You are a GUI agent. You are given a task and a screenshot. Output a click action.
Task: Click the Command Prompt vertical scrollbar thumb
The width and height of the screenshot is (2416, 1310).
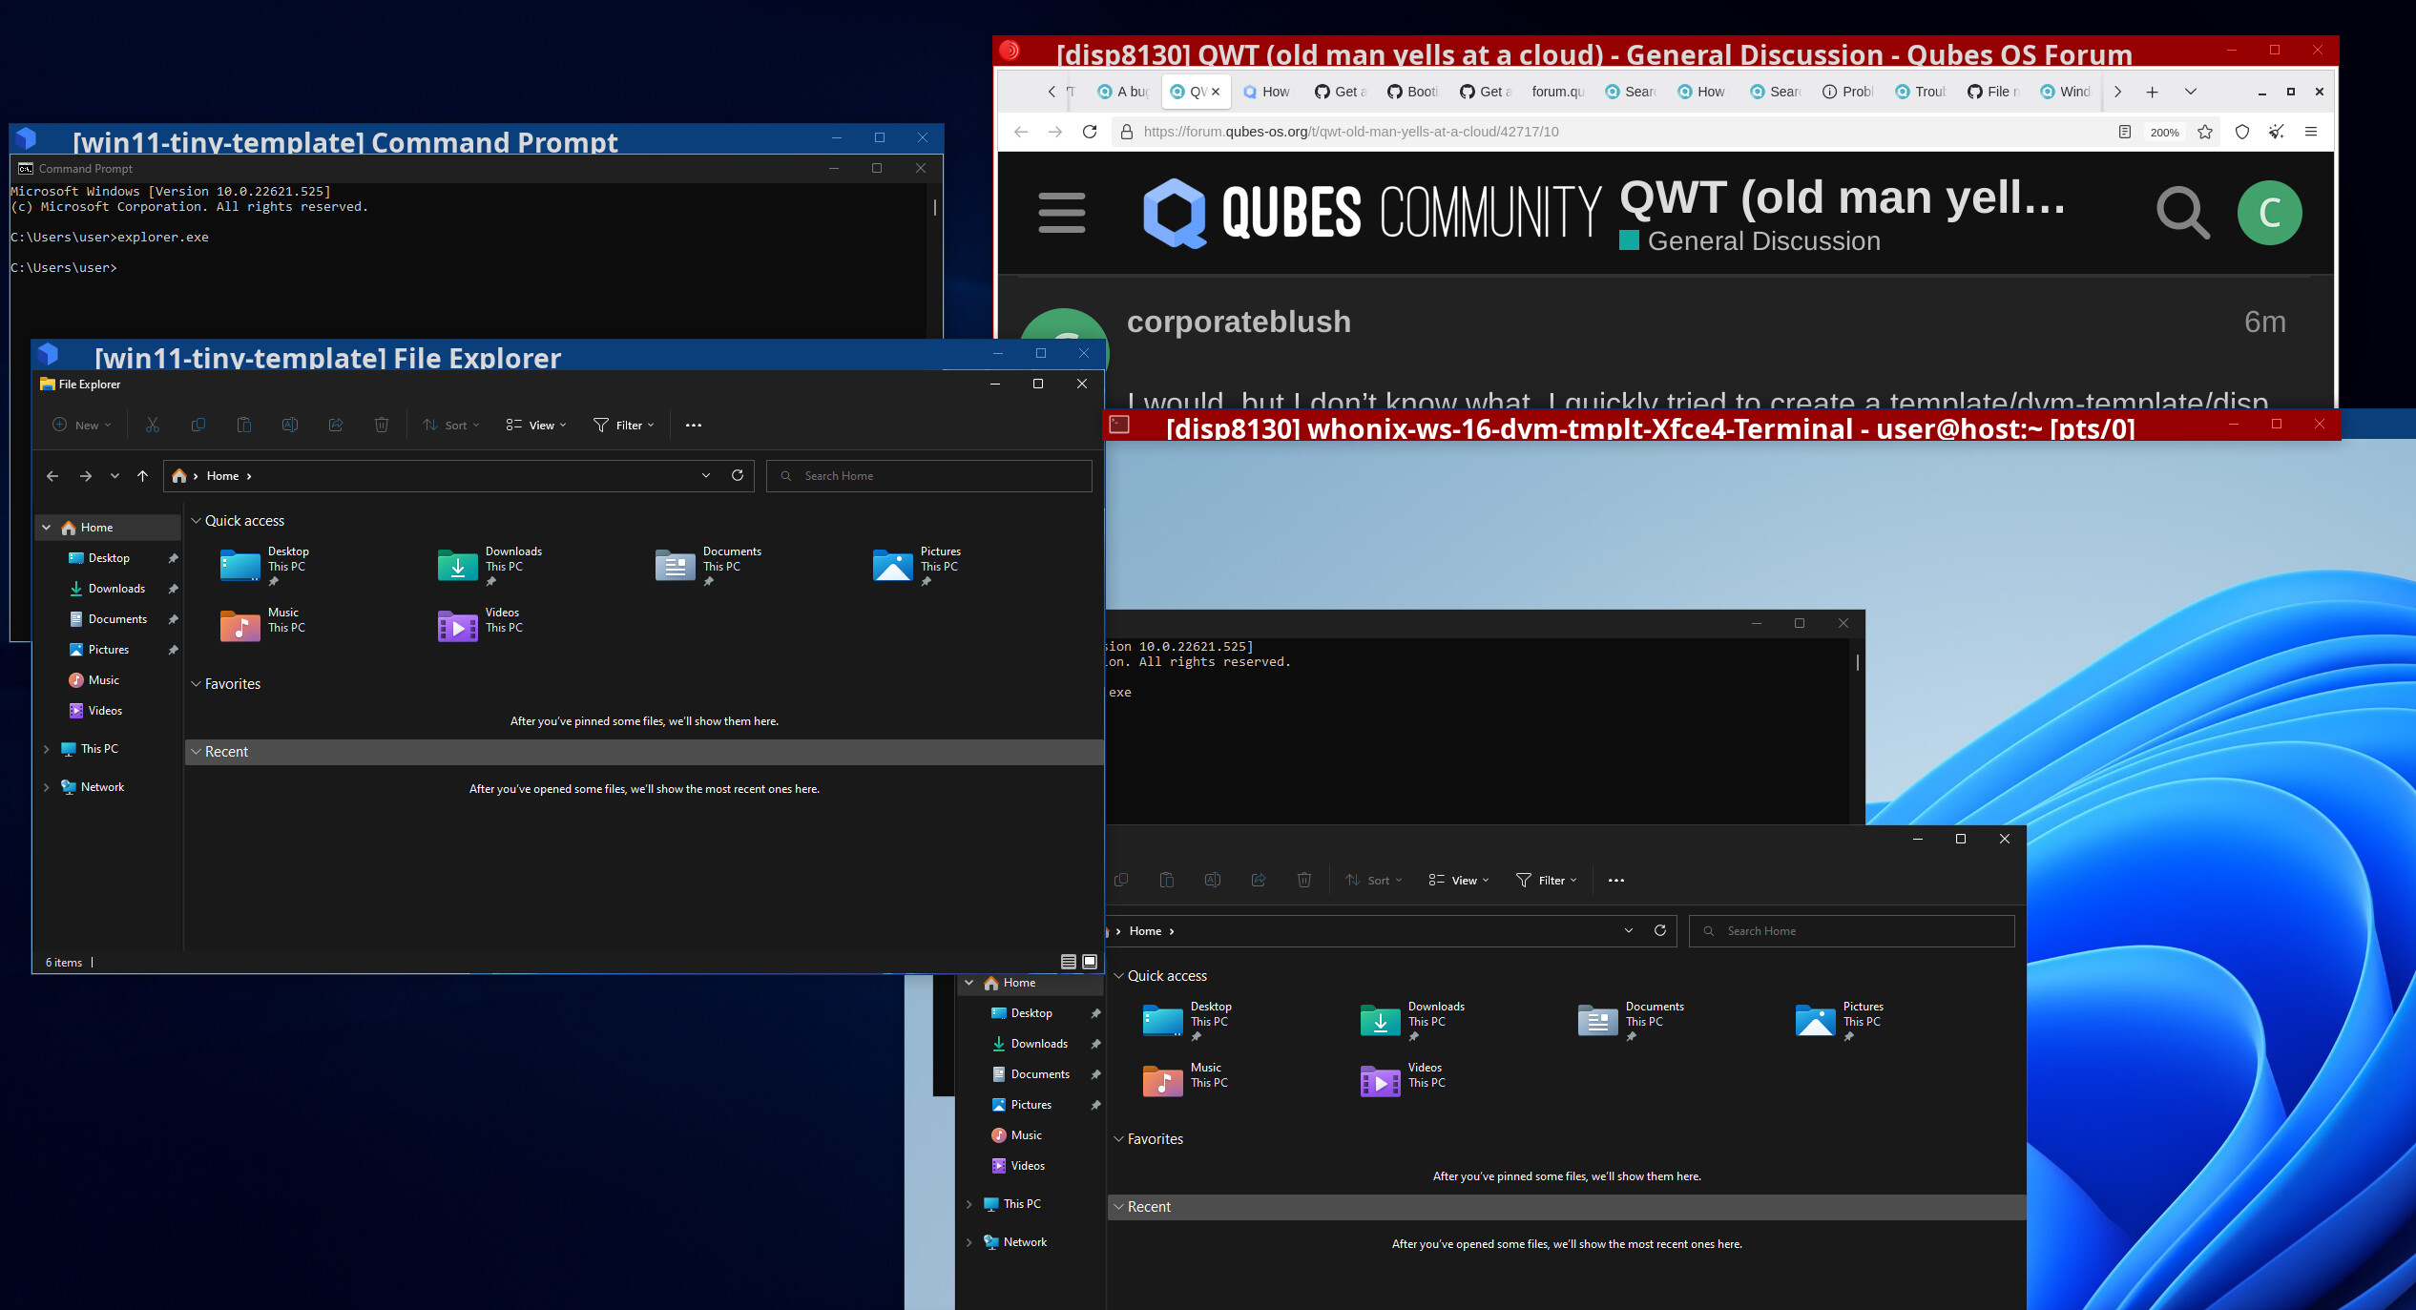(934, 207)
